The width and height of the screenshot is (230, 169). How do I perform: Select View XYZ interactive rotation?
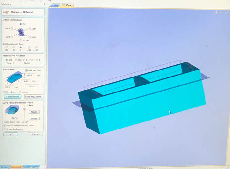[7, 60]
